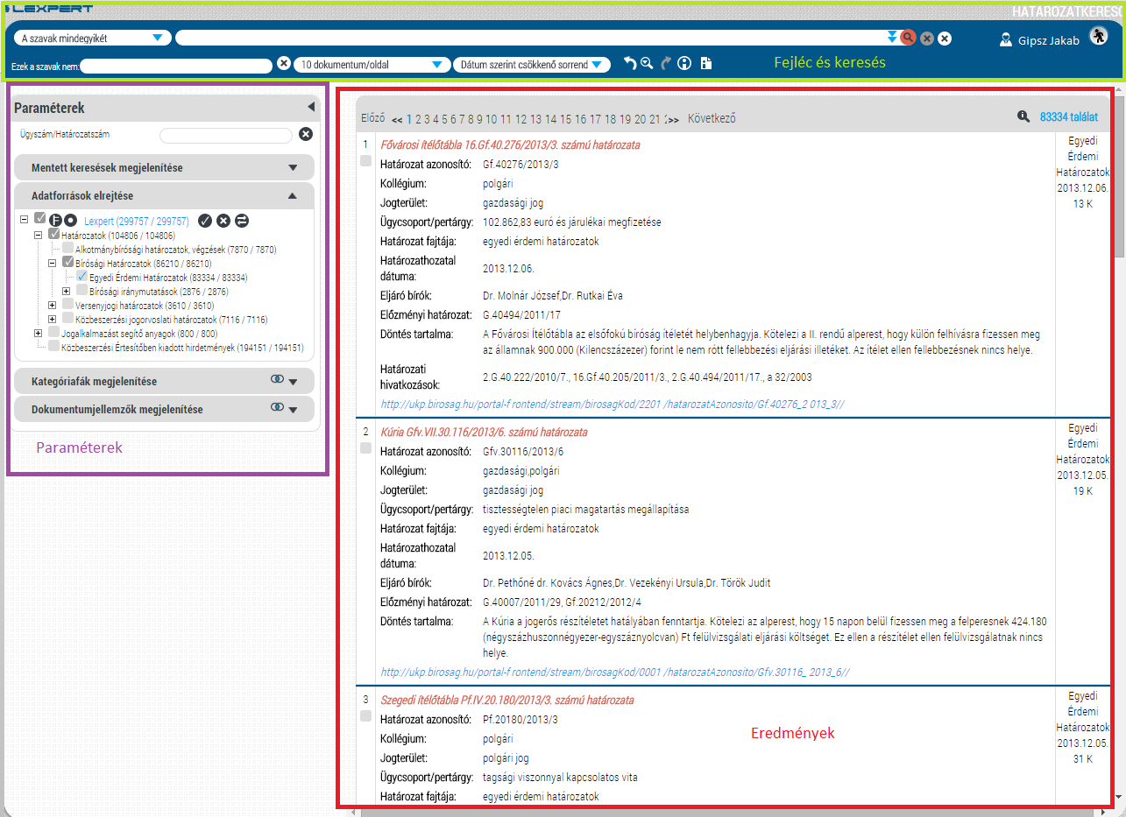The image size is (1126, 817).
Task: Click the gray X icon beside the search button
Action: click(927, 39)
